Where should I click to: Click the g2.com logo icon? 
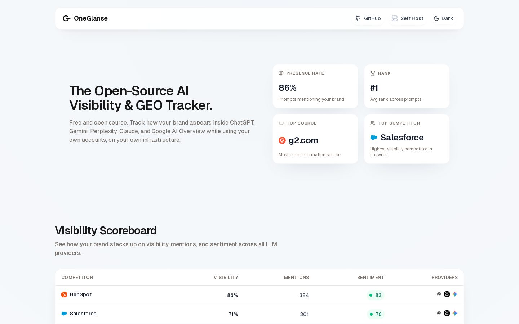[282, 140]
